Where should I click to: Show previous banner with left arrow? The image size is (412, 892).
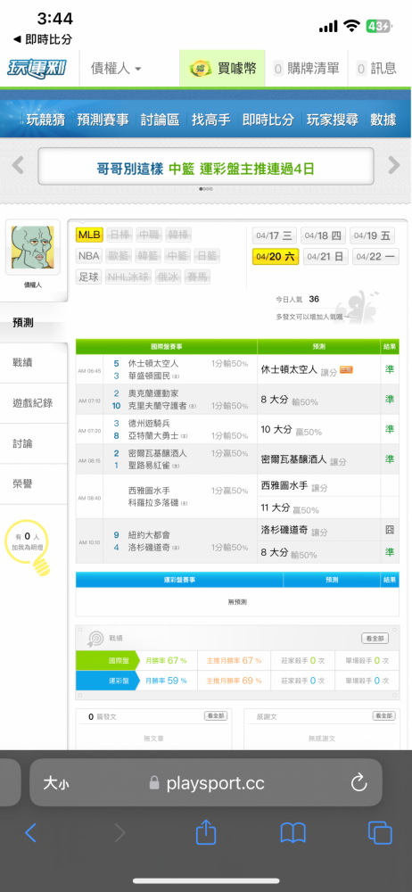18,166
